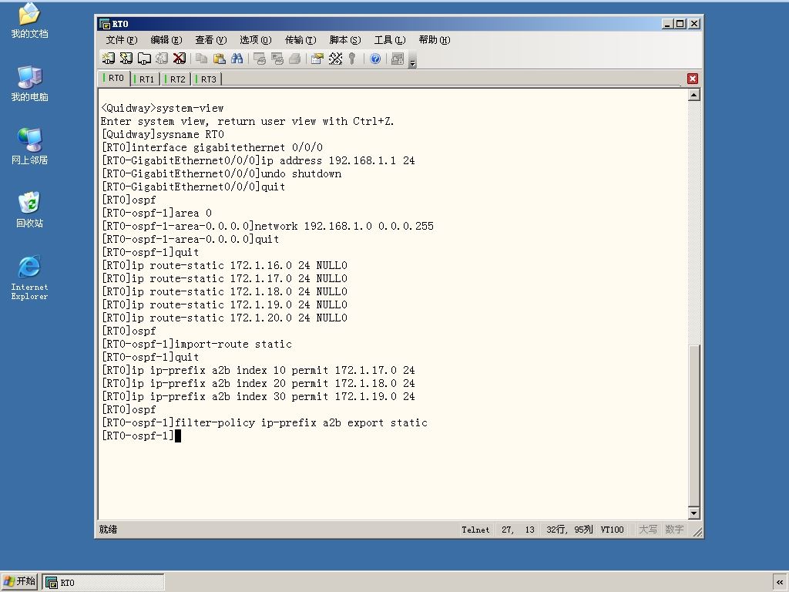Click the last gray toolbar icon

coord(398,59)
